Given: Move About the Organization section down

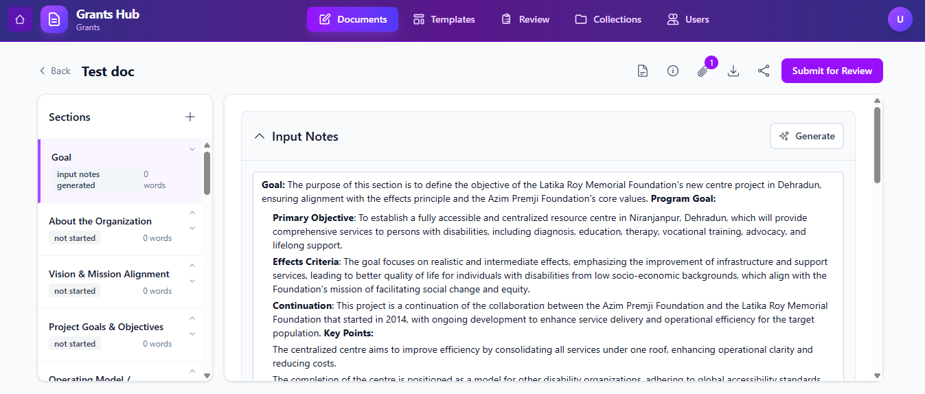Looking at the screenshot, I should 192,228.
